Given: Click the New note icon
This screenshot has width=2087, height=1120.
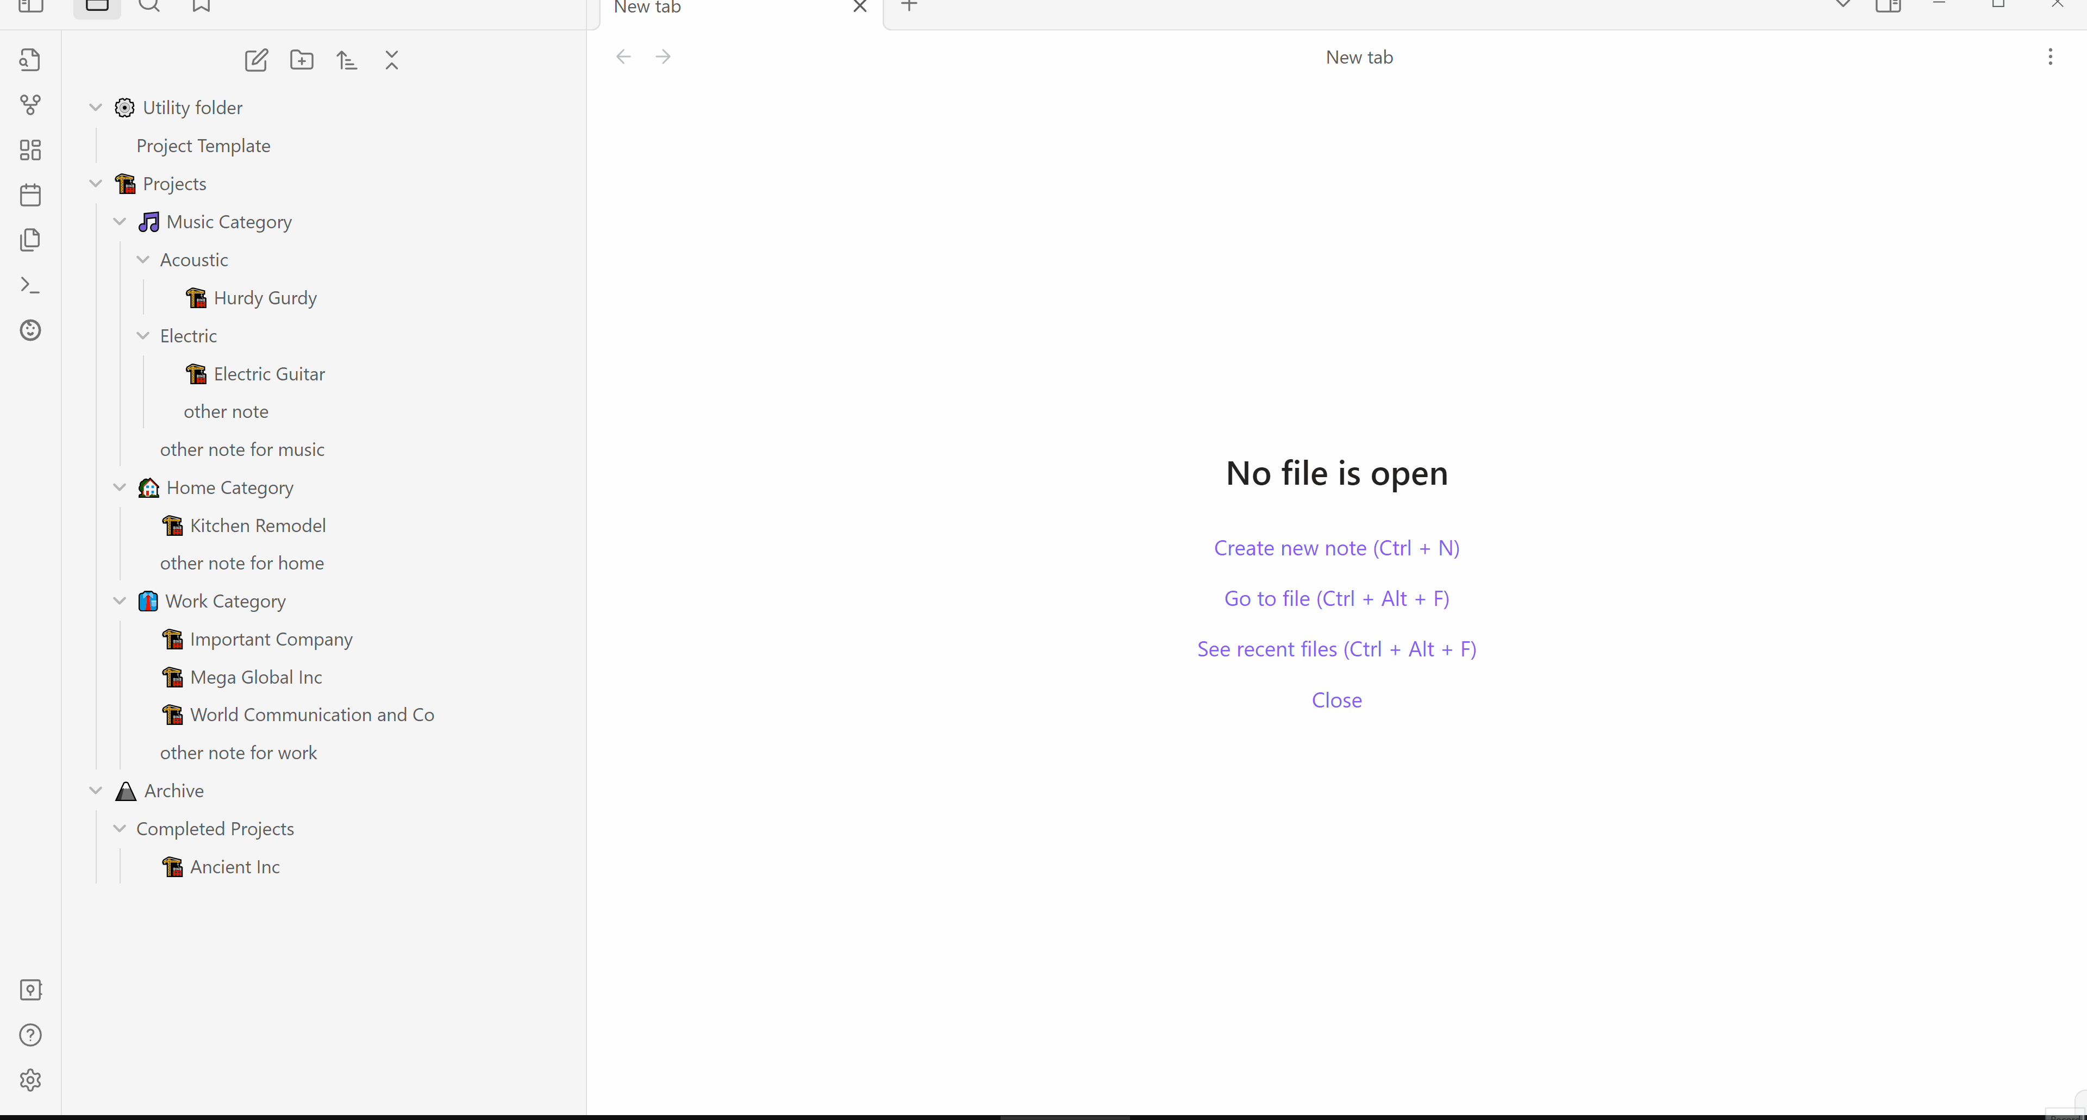Looking at the screenshot, I should 256,60.
